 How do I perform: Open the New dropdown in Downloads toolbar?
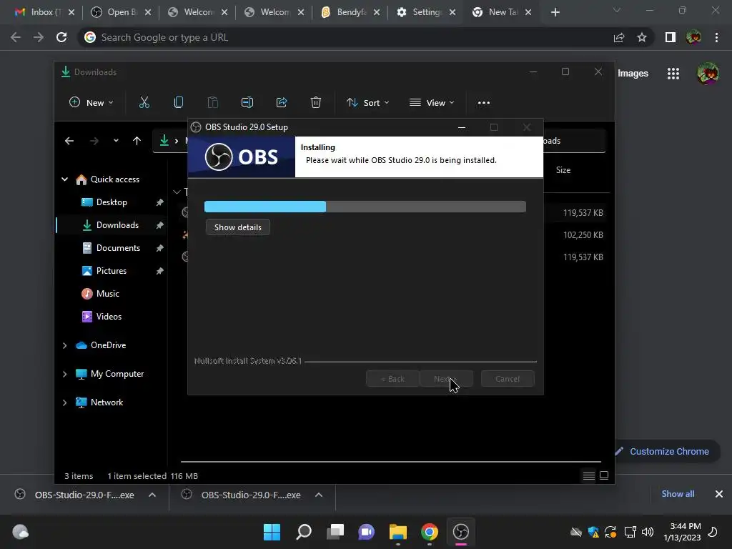[x=91, y=103]
